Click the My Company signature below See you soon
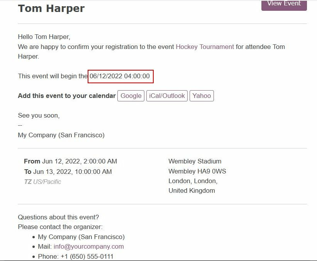Image resolution: width=317 pixels, height=261 pixels. pyautogui.click(x=61, y=135)
